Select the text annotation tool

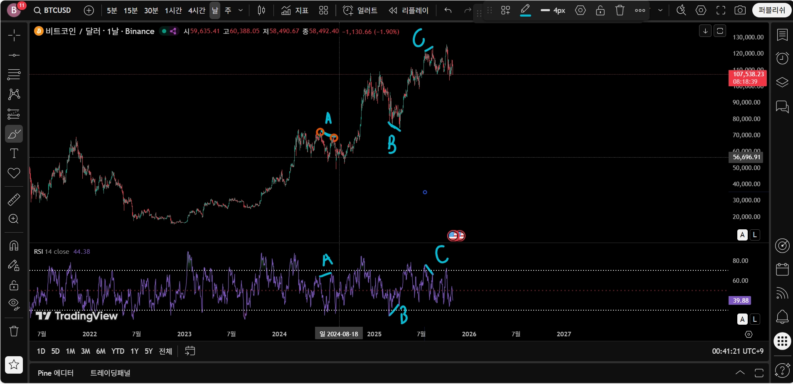[x=14, y=153]
